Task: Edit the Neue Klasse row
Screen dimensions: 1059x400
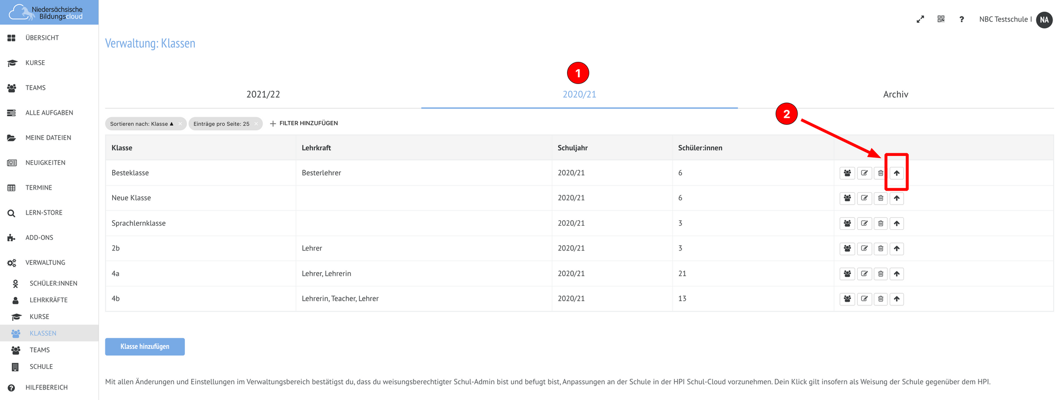Action: click(864, 198)
